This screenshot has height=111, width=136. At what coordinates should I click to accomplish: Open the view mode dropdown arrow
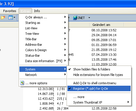tap(14, 18)
